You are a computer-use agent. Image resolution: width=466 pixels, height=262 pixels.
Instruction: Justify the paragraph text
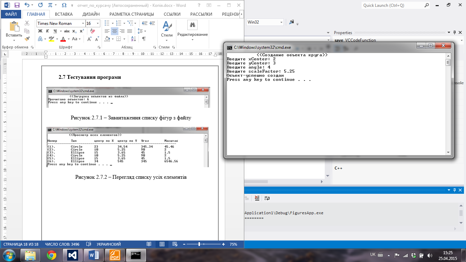click(130, 31)
